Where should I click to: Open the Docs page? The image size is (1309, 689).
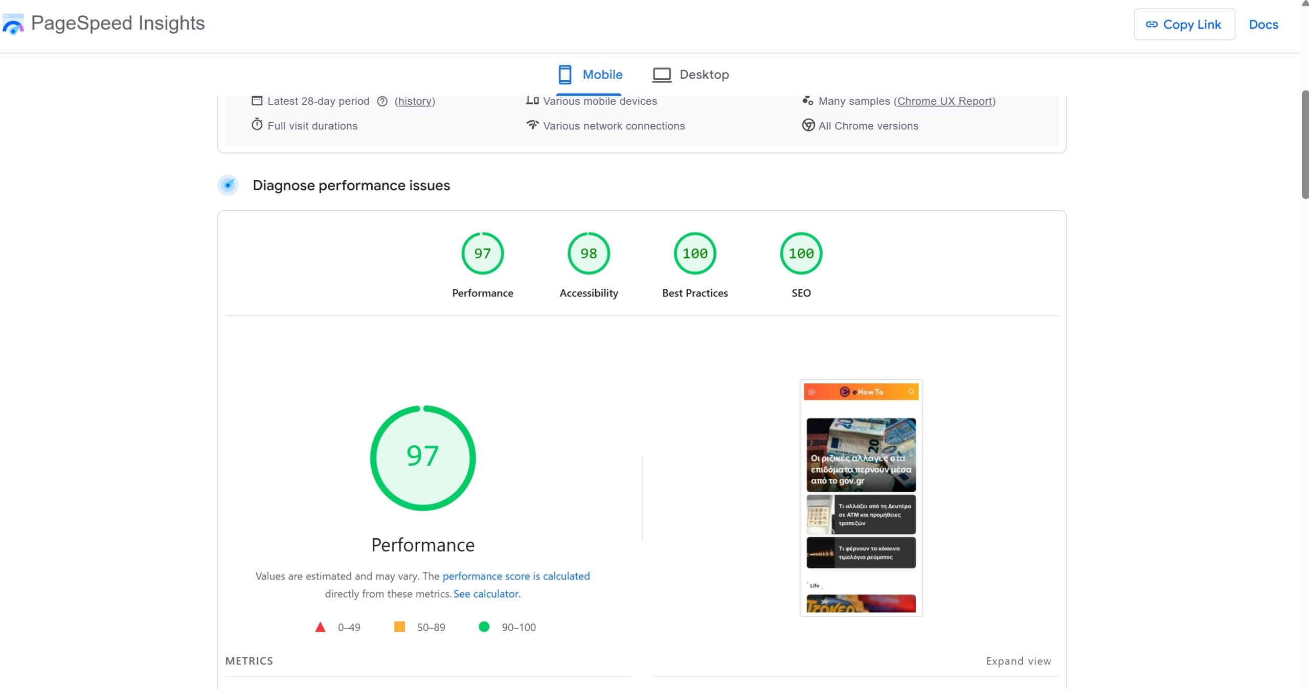coord(1262,24)
